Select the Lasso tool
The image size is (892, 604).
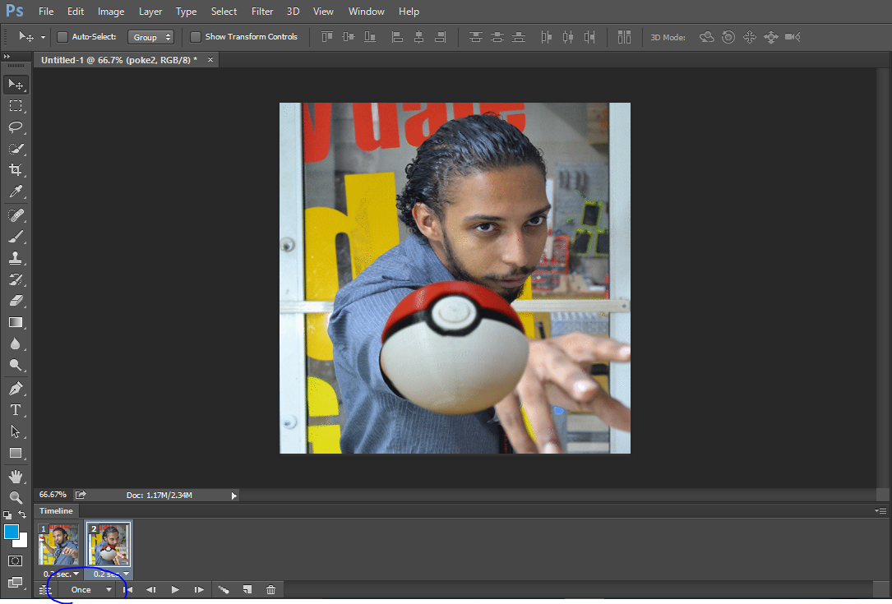pos(16,127)
